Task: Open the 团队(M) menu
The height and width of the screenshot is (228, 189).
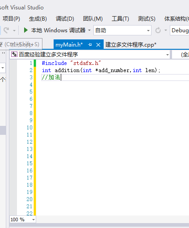Action: click(x=93, y=19)
